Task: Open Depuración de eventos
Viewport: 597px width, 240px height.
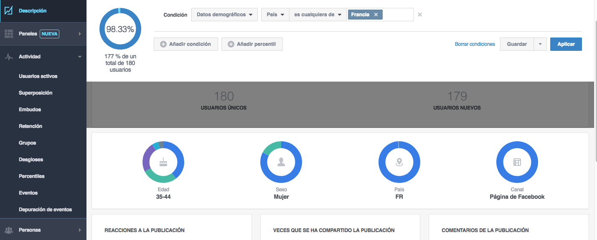Action: [x=46, y=210]
